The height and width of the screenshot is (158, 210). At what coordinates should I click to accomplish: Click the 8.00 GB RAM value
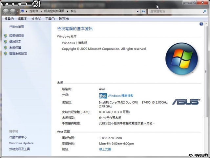click(115, 112)
